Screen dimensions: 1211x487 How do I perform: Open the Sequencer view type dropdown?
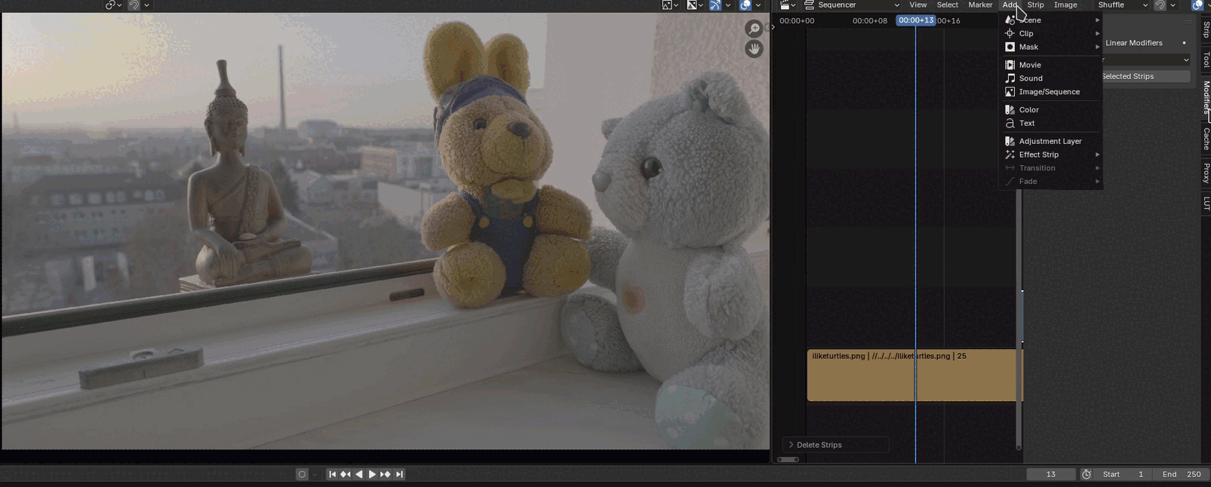click(x=853, y=5)
